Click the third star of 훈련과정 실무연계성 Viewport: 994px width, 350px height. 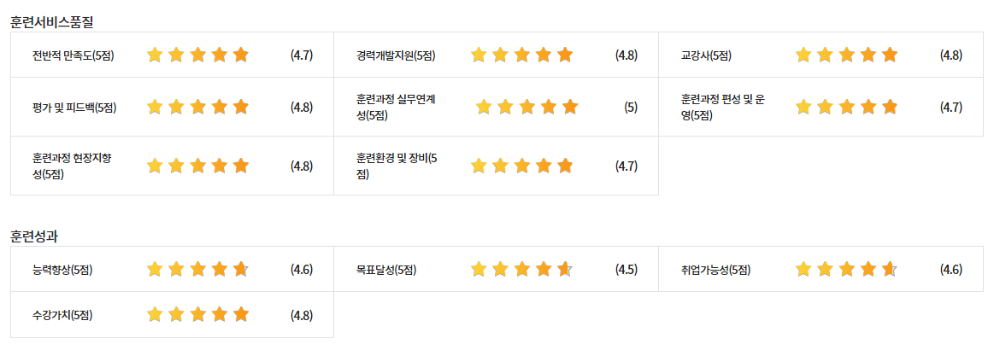(526, 108)
